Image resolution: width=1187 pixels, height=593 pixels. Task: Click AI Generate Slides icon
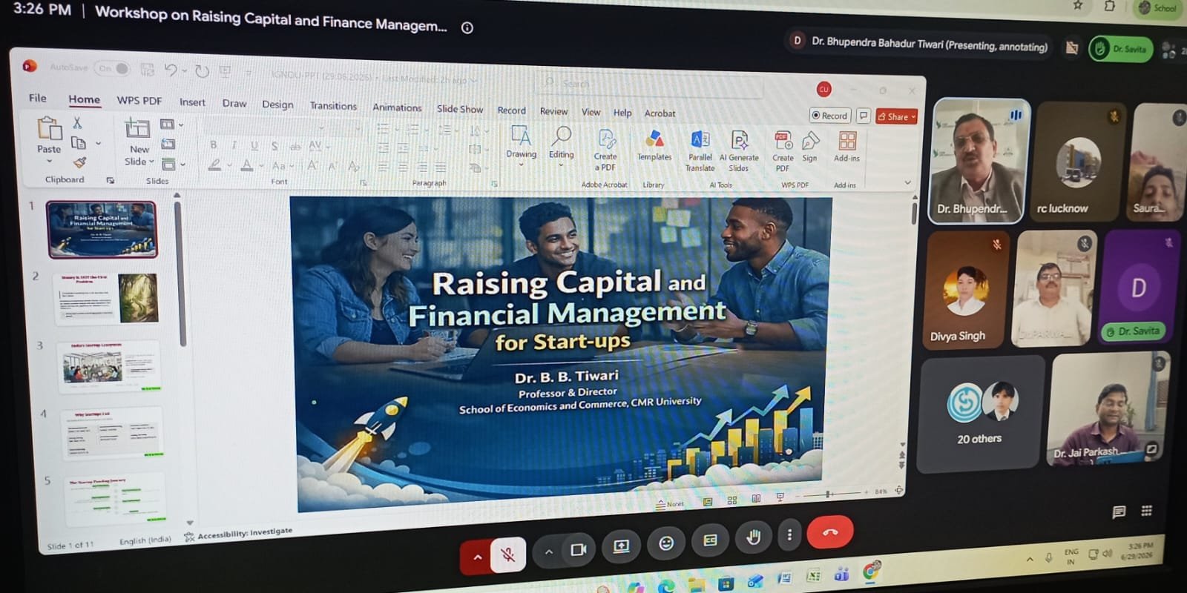click(x=739, y=151)
